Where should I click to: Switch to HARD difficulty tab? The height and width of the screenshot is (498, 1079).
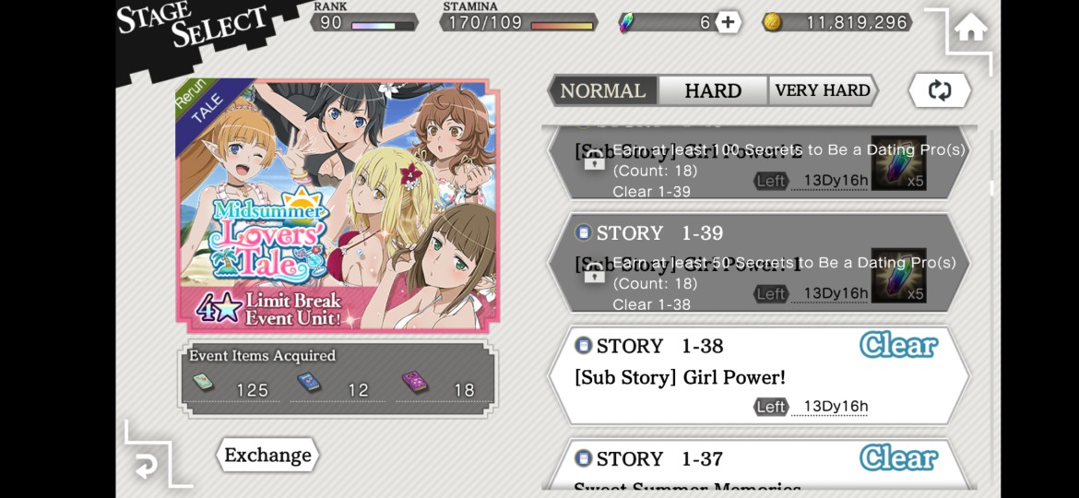[x=713, y=90]
